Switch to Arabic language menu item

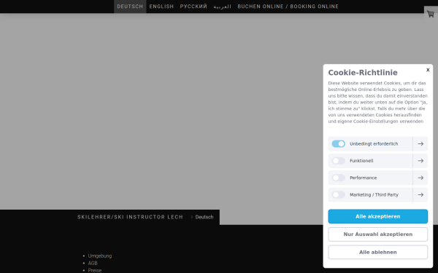coord(223,7)
